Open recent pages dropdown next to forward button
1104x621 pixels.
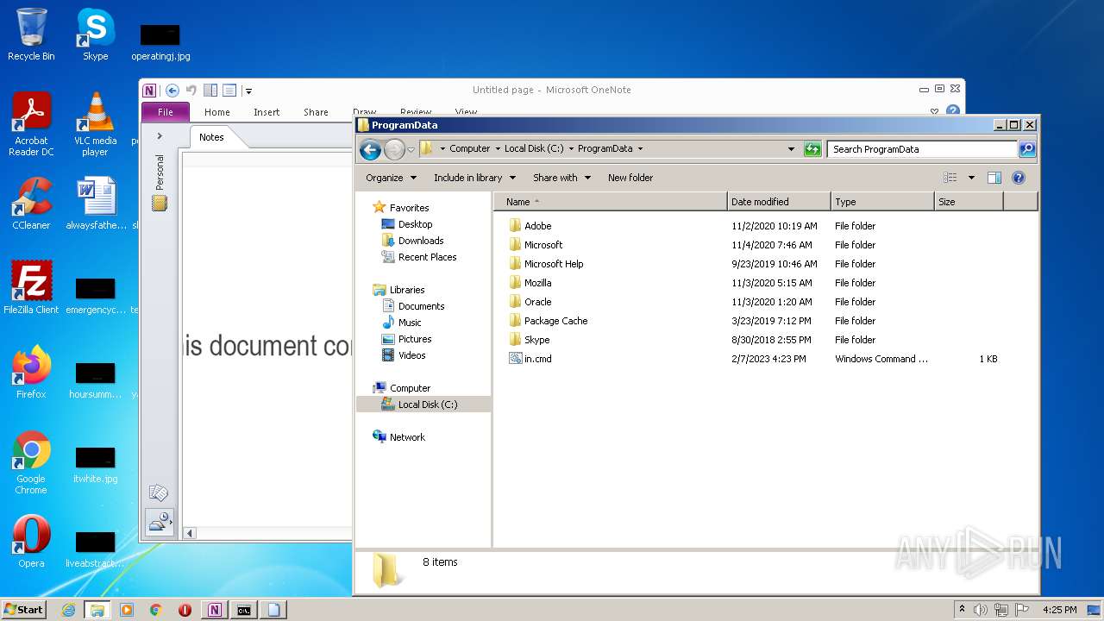tap(411, 149)
